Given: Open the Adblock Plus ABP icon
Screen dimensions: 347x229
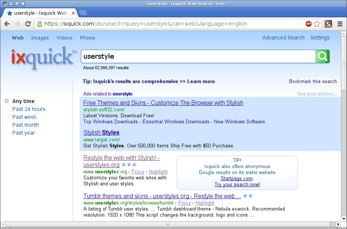Looking at the screenshot, I should (x=309, y=24).
